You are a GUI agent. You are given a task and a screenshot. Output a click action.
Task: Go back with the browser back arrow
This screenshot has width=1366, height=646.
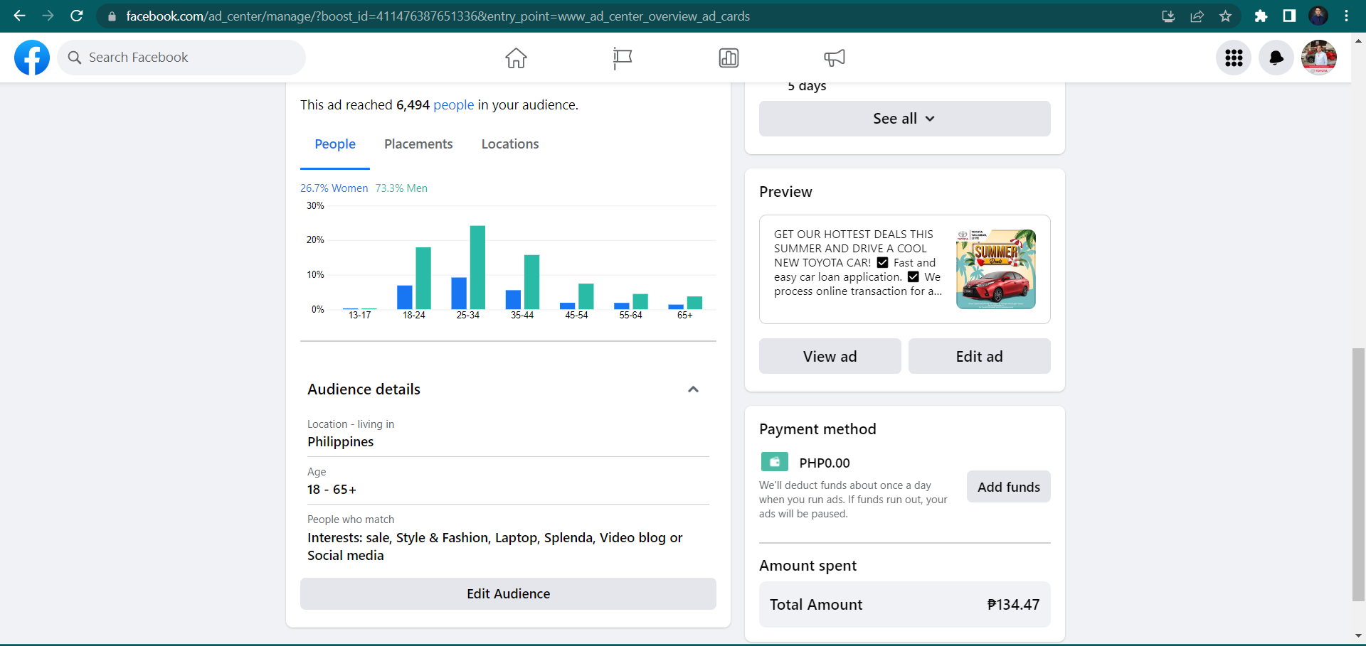point(19,16)
